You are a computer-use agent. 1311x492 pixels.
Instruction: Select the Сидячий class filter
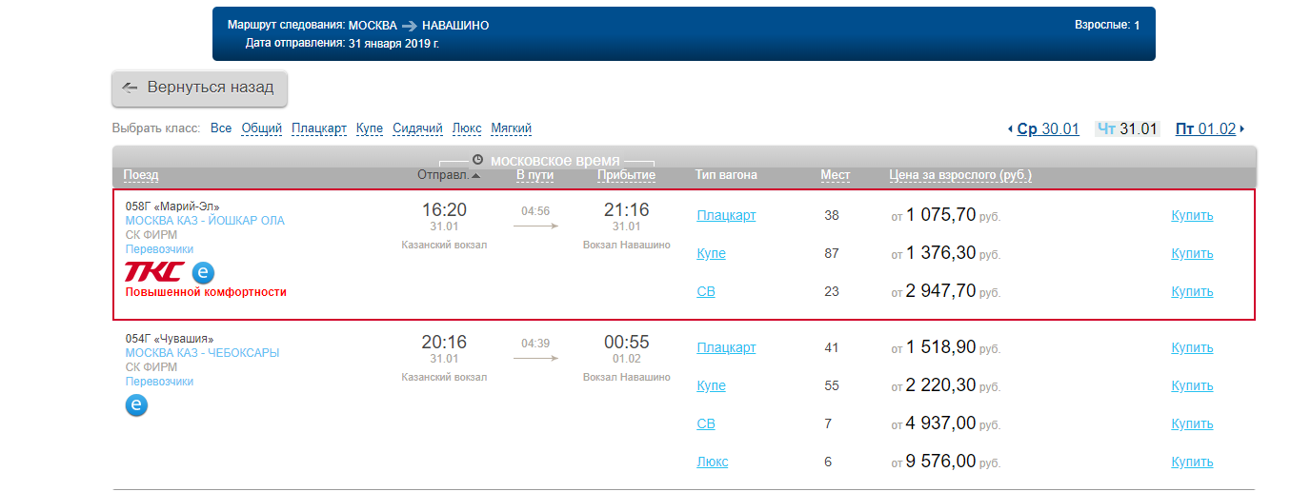click(x=417, y=128)
